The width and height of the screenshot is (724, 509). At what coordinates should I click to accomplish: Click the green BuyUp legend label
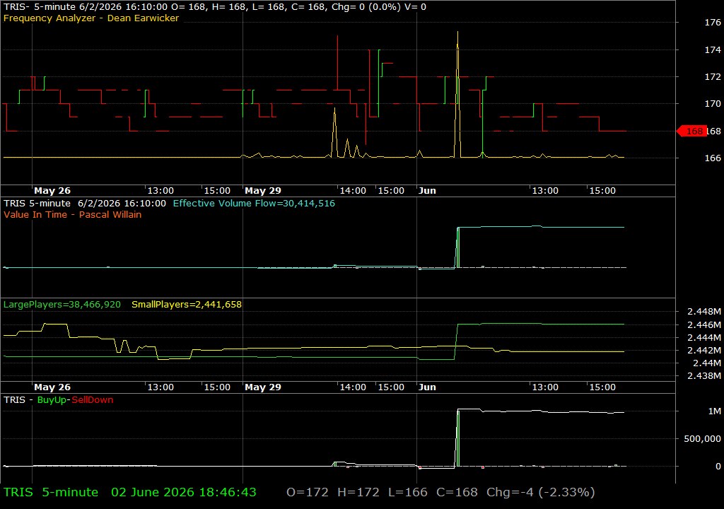click(x=52, y=400)
